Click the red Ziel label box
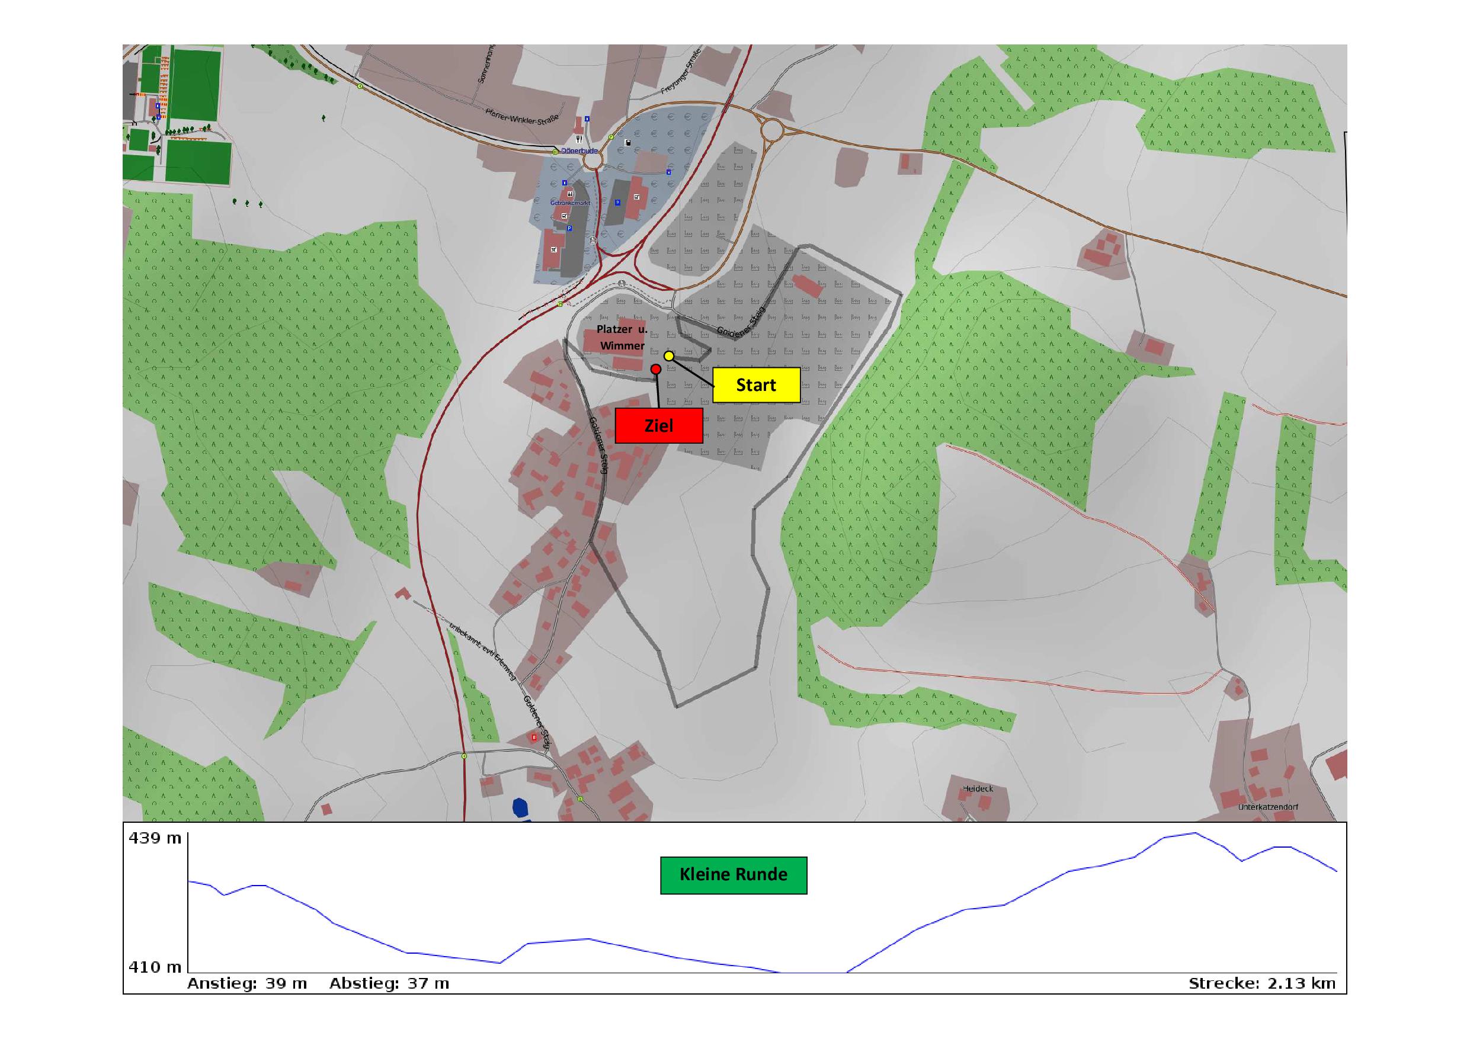Viewport: 1470px width, 1039px height. (659, 426)
